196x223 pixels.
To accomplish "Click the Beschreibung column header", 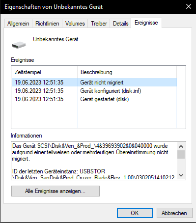I will pyautogui.click(x=127, y=72).
